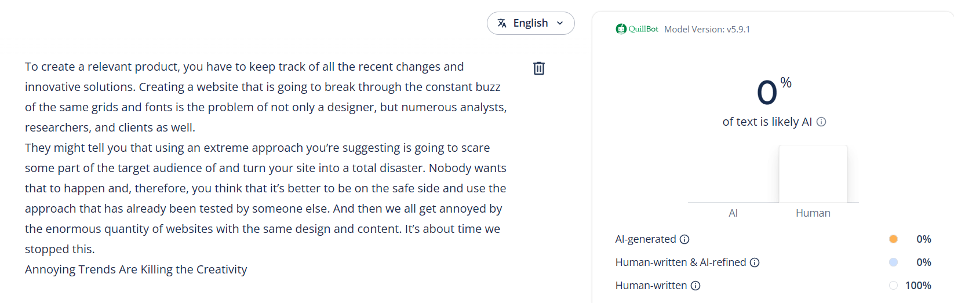Click the Human label under the chart
The width and height of the screenshot is (954, 303).
(x=813, y=213)
